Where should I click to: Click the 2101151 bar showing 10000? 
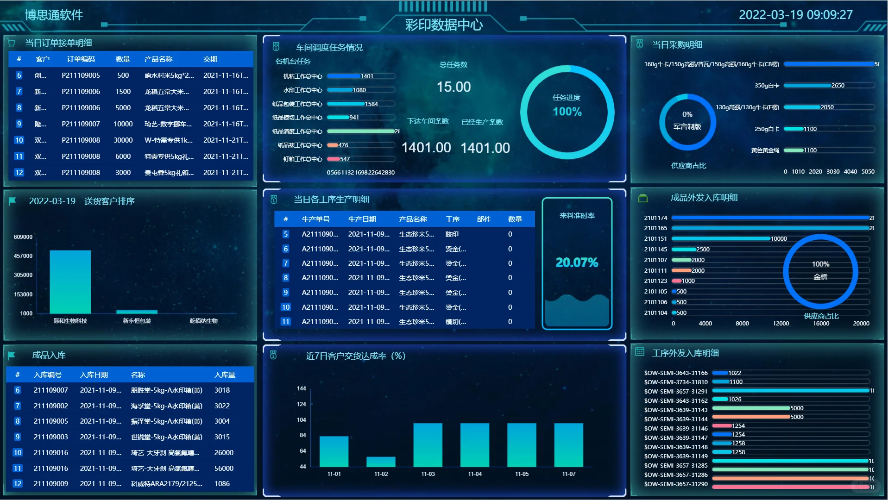pyautogui.click(x=721, y=239)
